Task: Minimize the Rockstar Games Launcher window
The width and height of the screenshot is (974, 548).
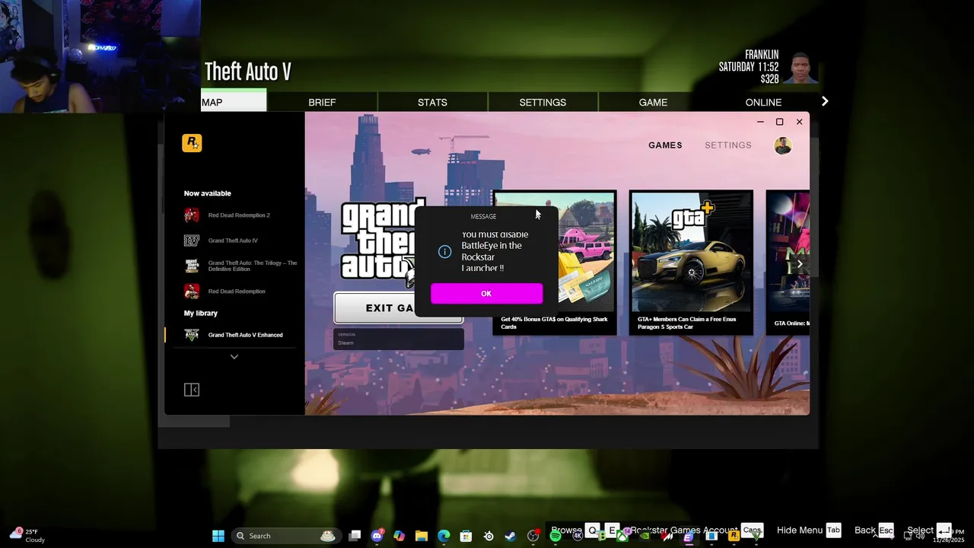Action: point(760,122)
